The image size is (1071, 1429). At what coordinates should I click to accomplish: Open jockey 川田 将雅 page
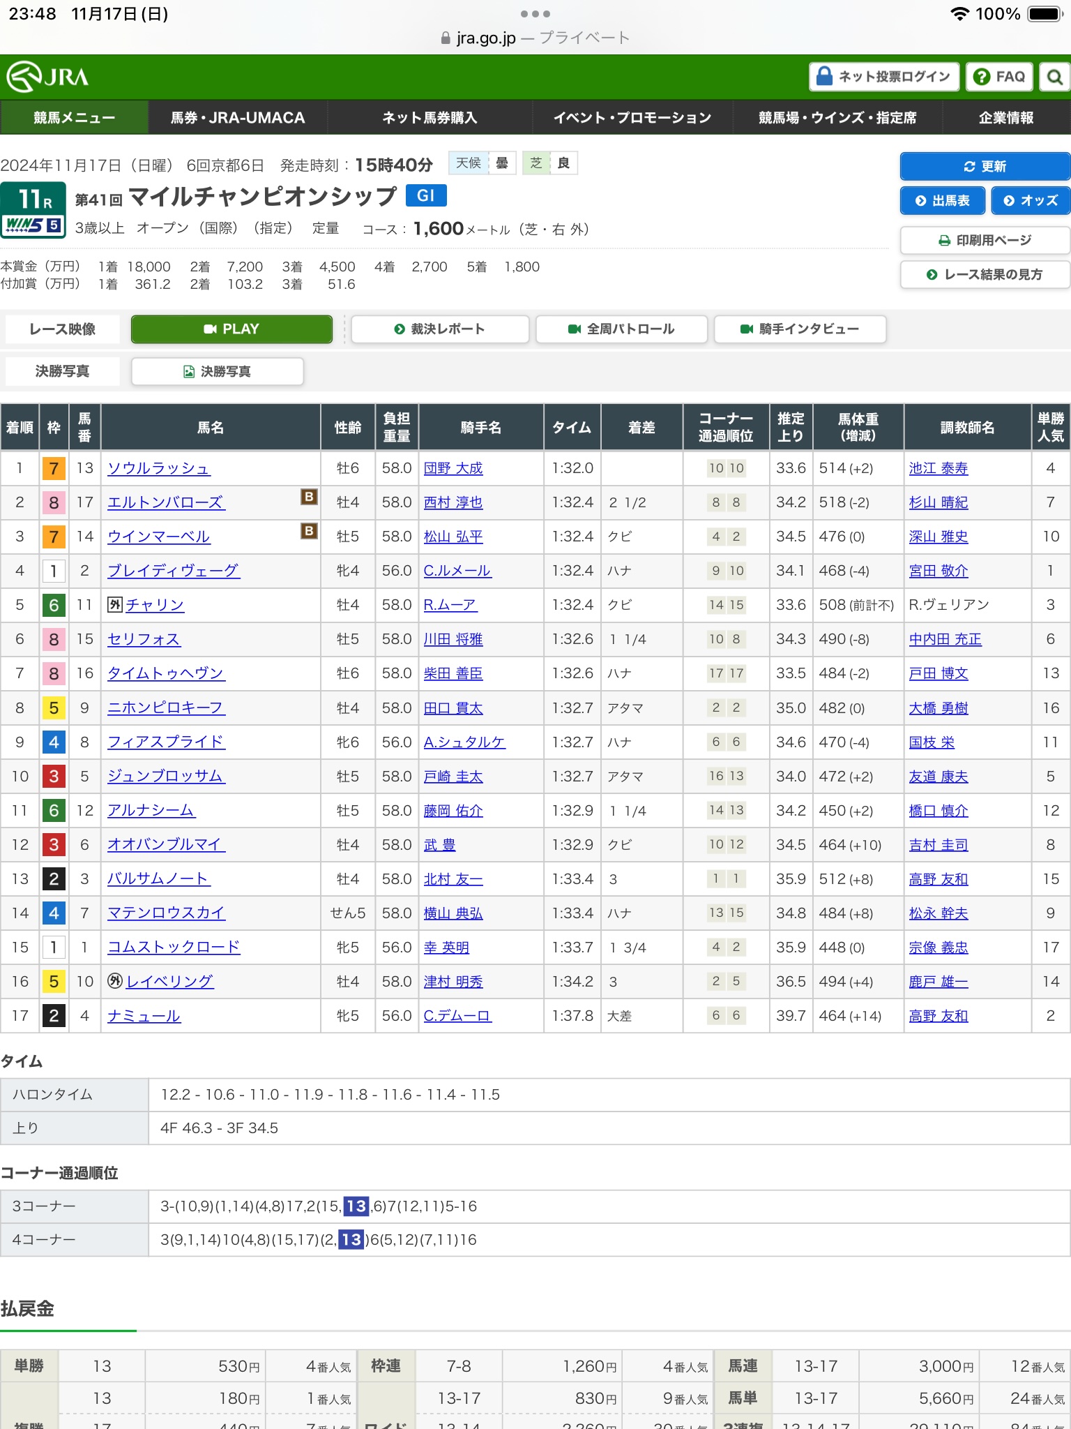(x=453, y=639)
